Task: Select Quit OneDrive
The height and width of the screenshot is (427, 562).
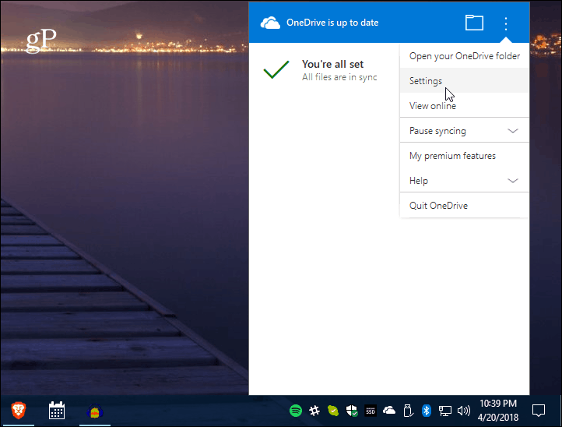Action: point(464,205)
